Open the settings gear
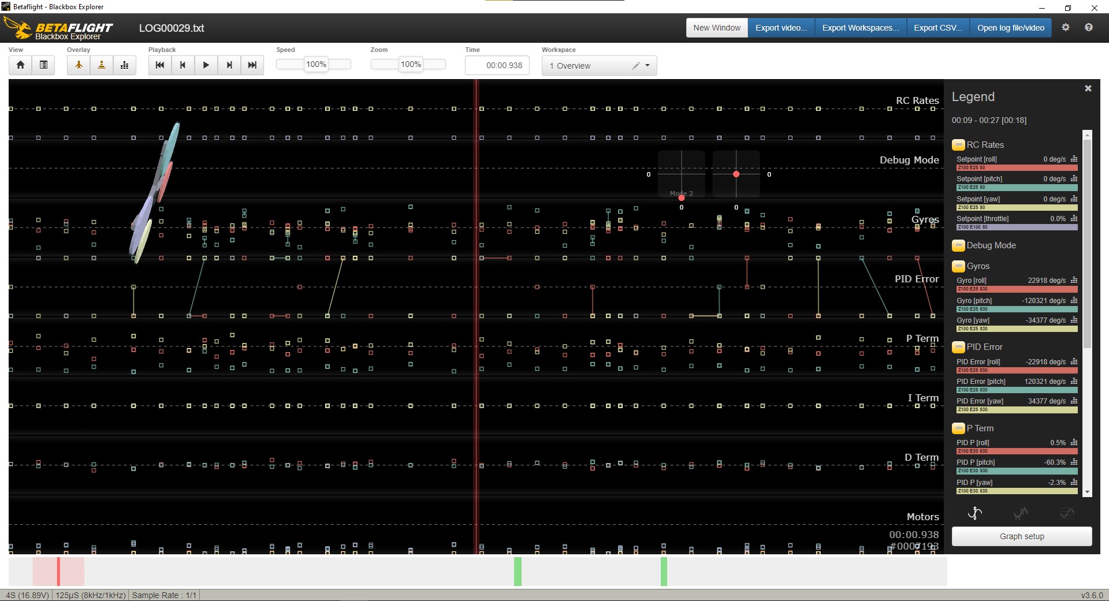The width and height of the screenshot is (1109, 601). pos(1066,27)
